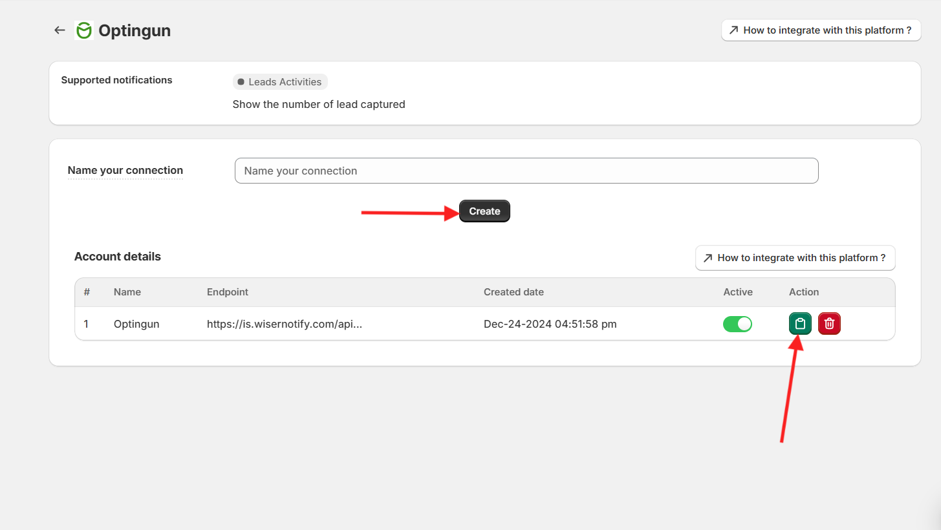Click the Name your connection label
This screenshot has height=530, width=941.
pos(125,171)
